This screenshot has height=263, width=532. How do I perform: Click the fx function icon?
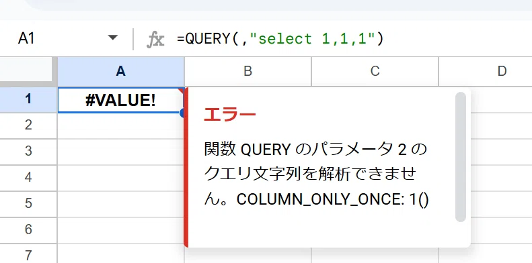coord(155,40)
